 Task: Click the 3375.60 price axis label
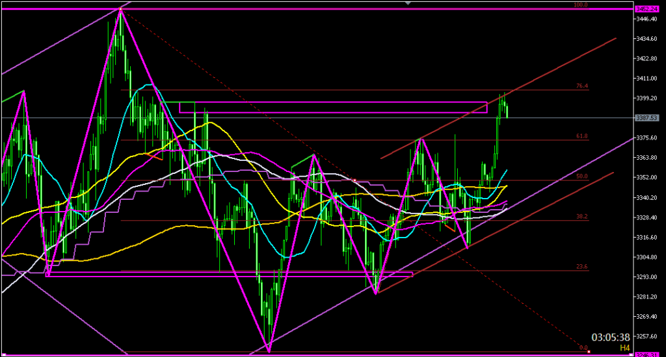point(646,138)
